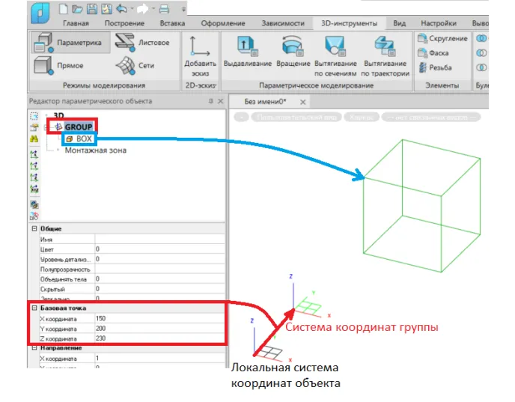Click the open file folder icon
The width and height of the screenshot is (515, 402).
(78, 9)
